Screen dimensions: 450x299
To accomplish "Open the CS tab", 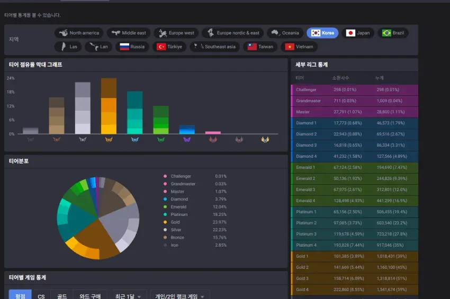I will (41, 295).
